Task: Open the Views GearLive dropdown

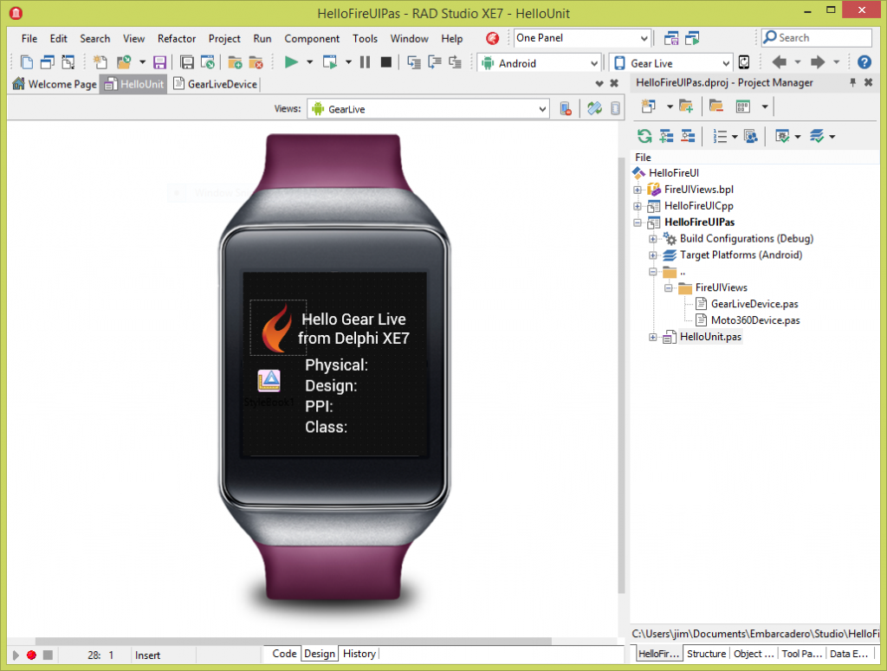Action: click(x=543, y=107)
